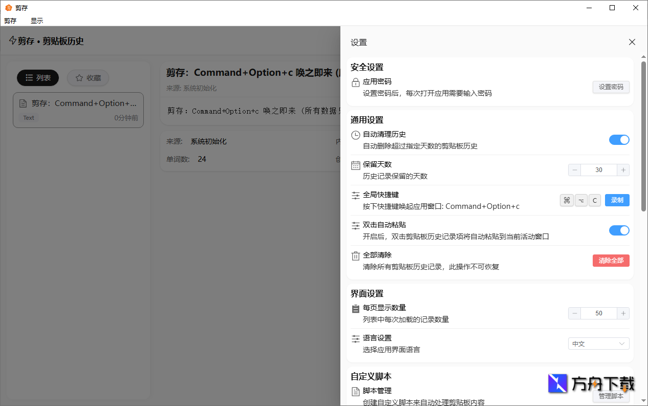This screenshot has width=648, height=406.
Task: Click the sliders icon next to 全局快捷键
Action: 356,195
